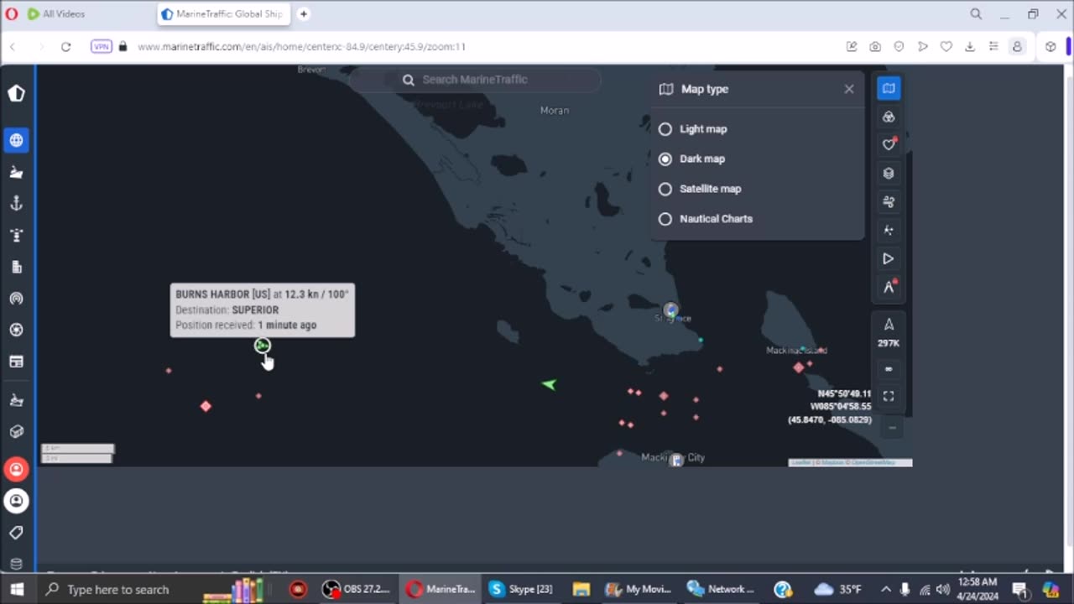The image size is (1074, 604).
Task: Open the vessel filters icon in map toolbar
Action: 889,117
